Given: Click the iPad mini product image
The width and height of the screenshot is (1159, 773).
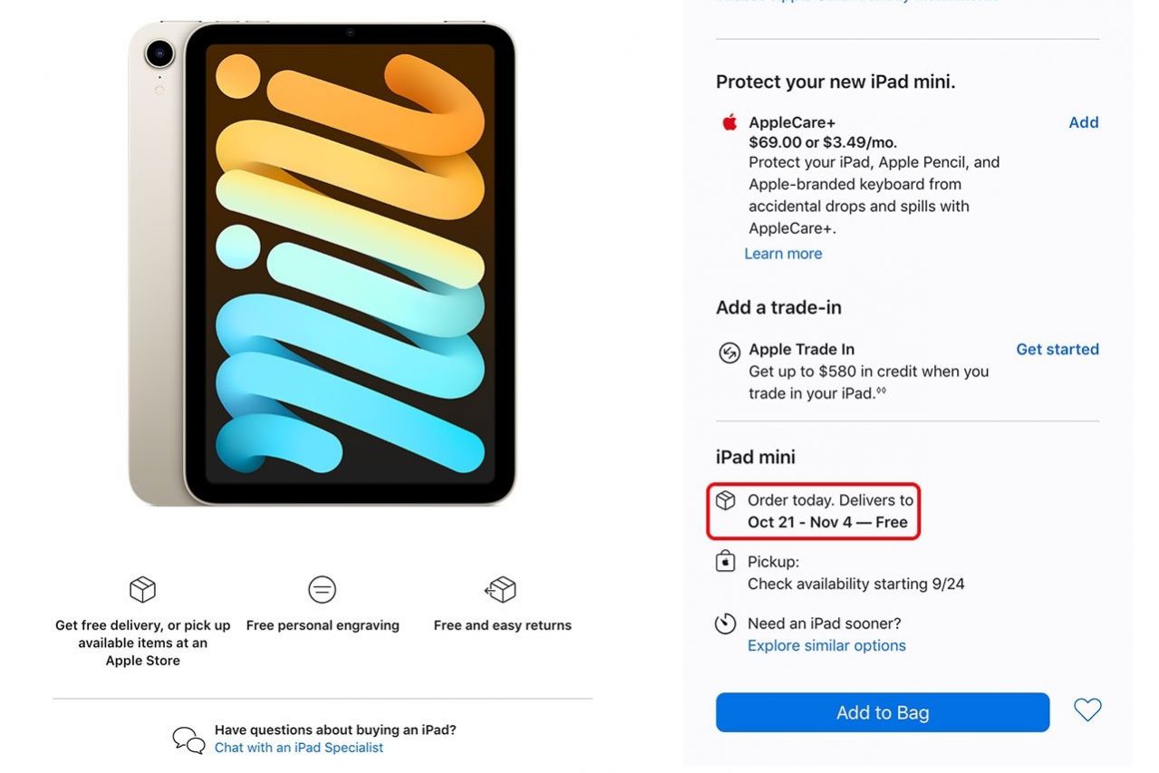Looking at the screenshot, I should 323,263.
